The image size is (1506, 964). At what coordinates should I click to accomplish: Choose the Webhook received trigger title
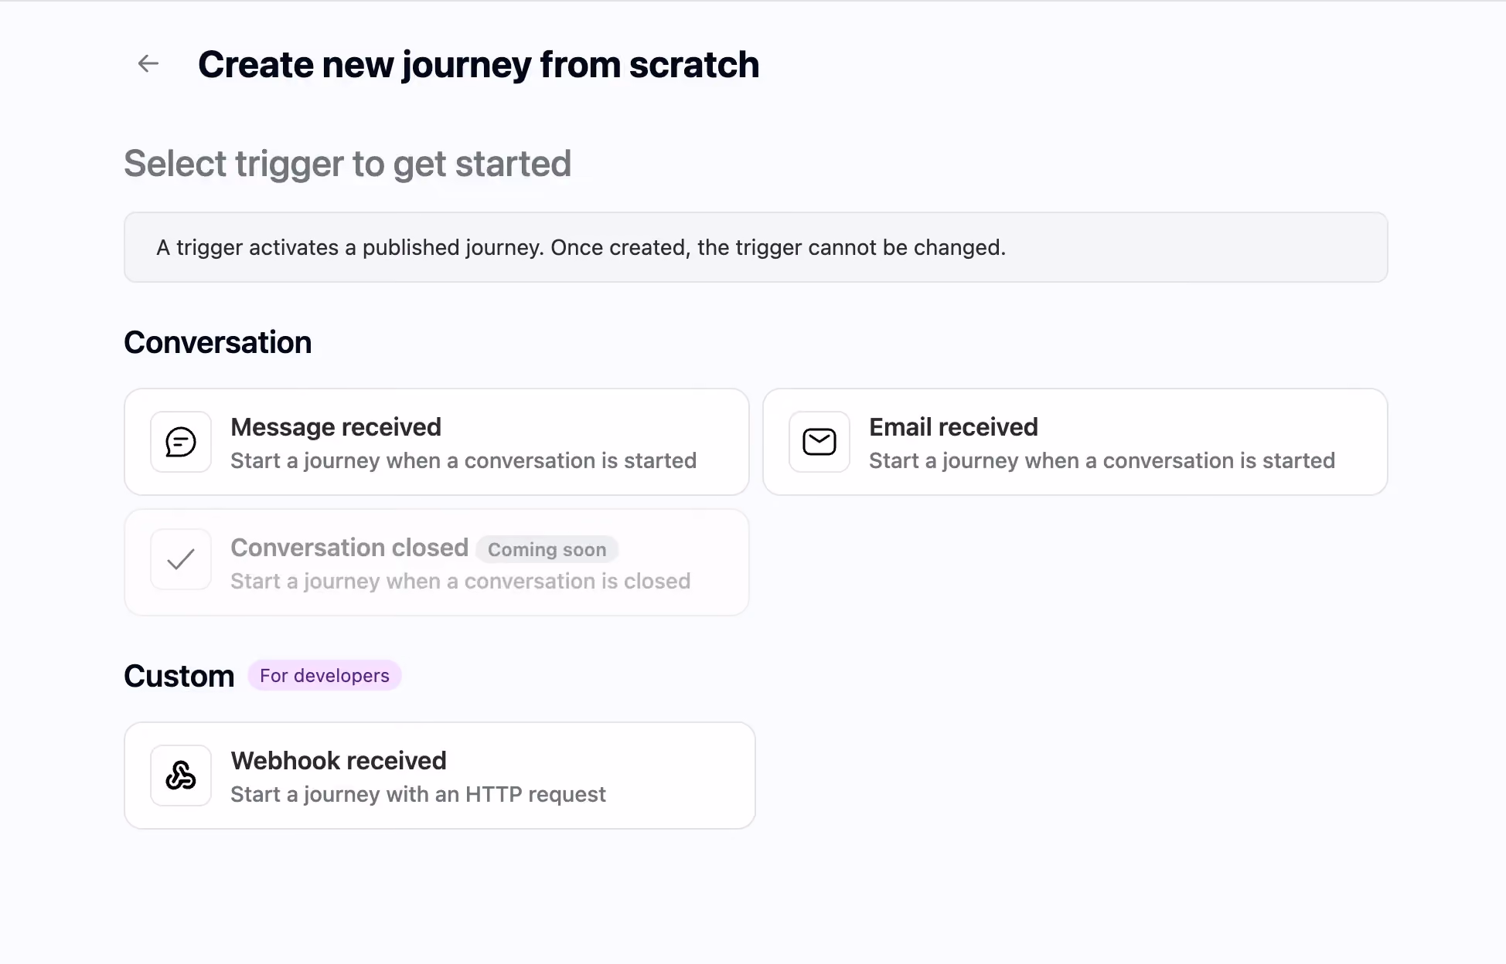339,761
